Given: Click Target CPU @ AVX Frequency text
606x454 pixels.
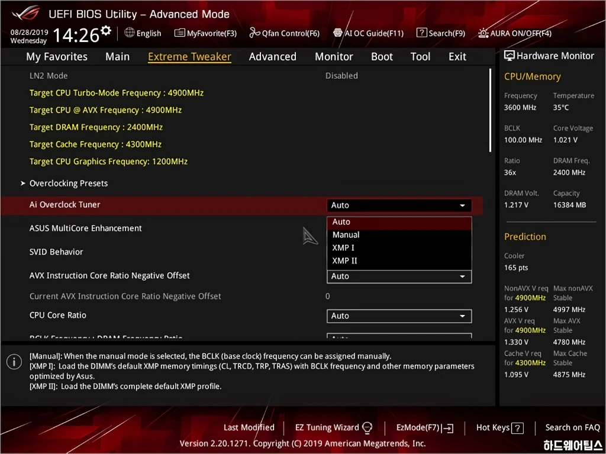Looking at the screenshot, I should pos(105,110).
